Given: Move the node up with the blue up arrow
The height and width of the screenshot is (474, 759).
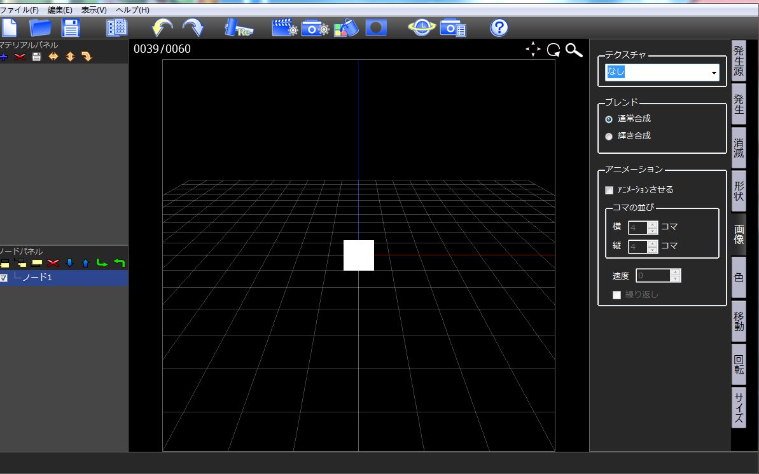Looking at the screenshot, I should pos(86,263).
